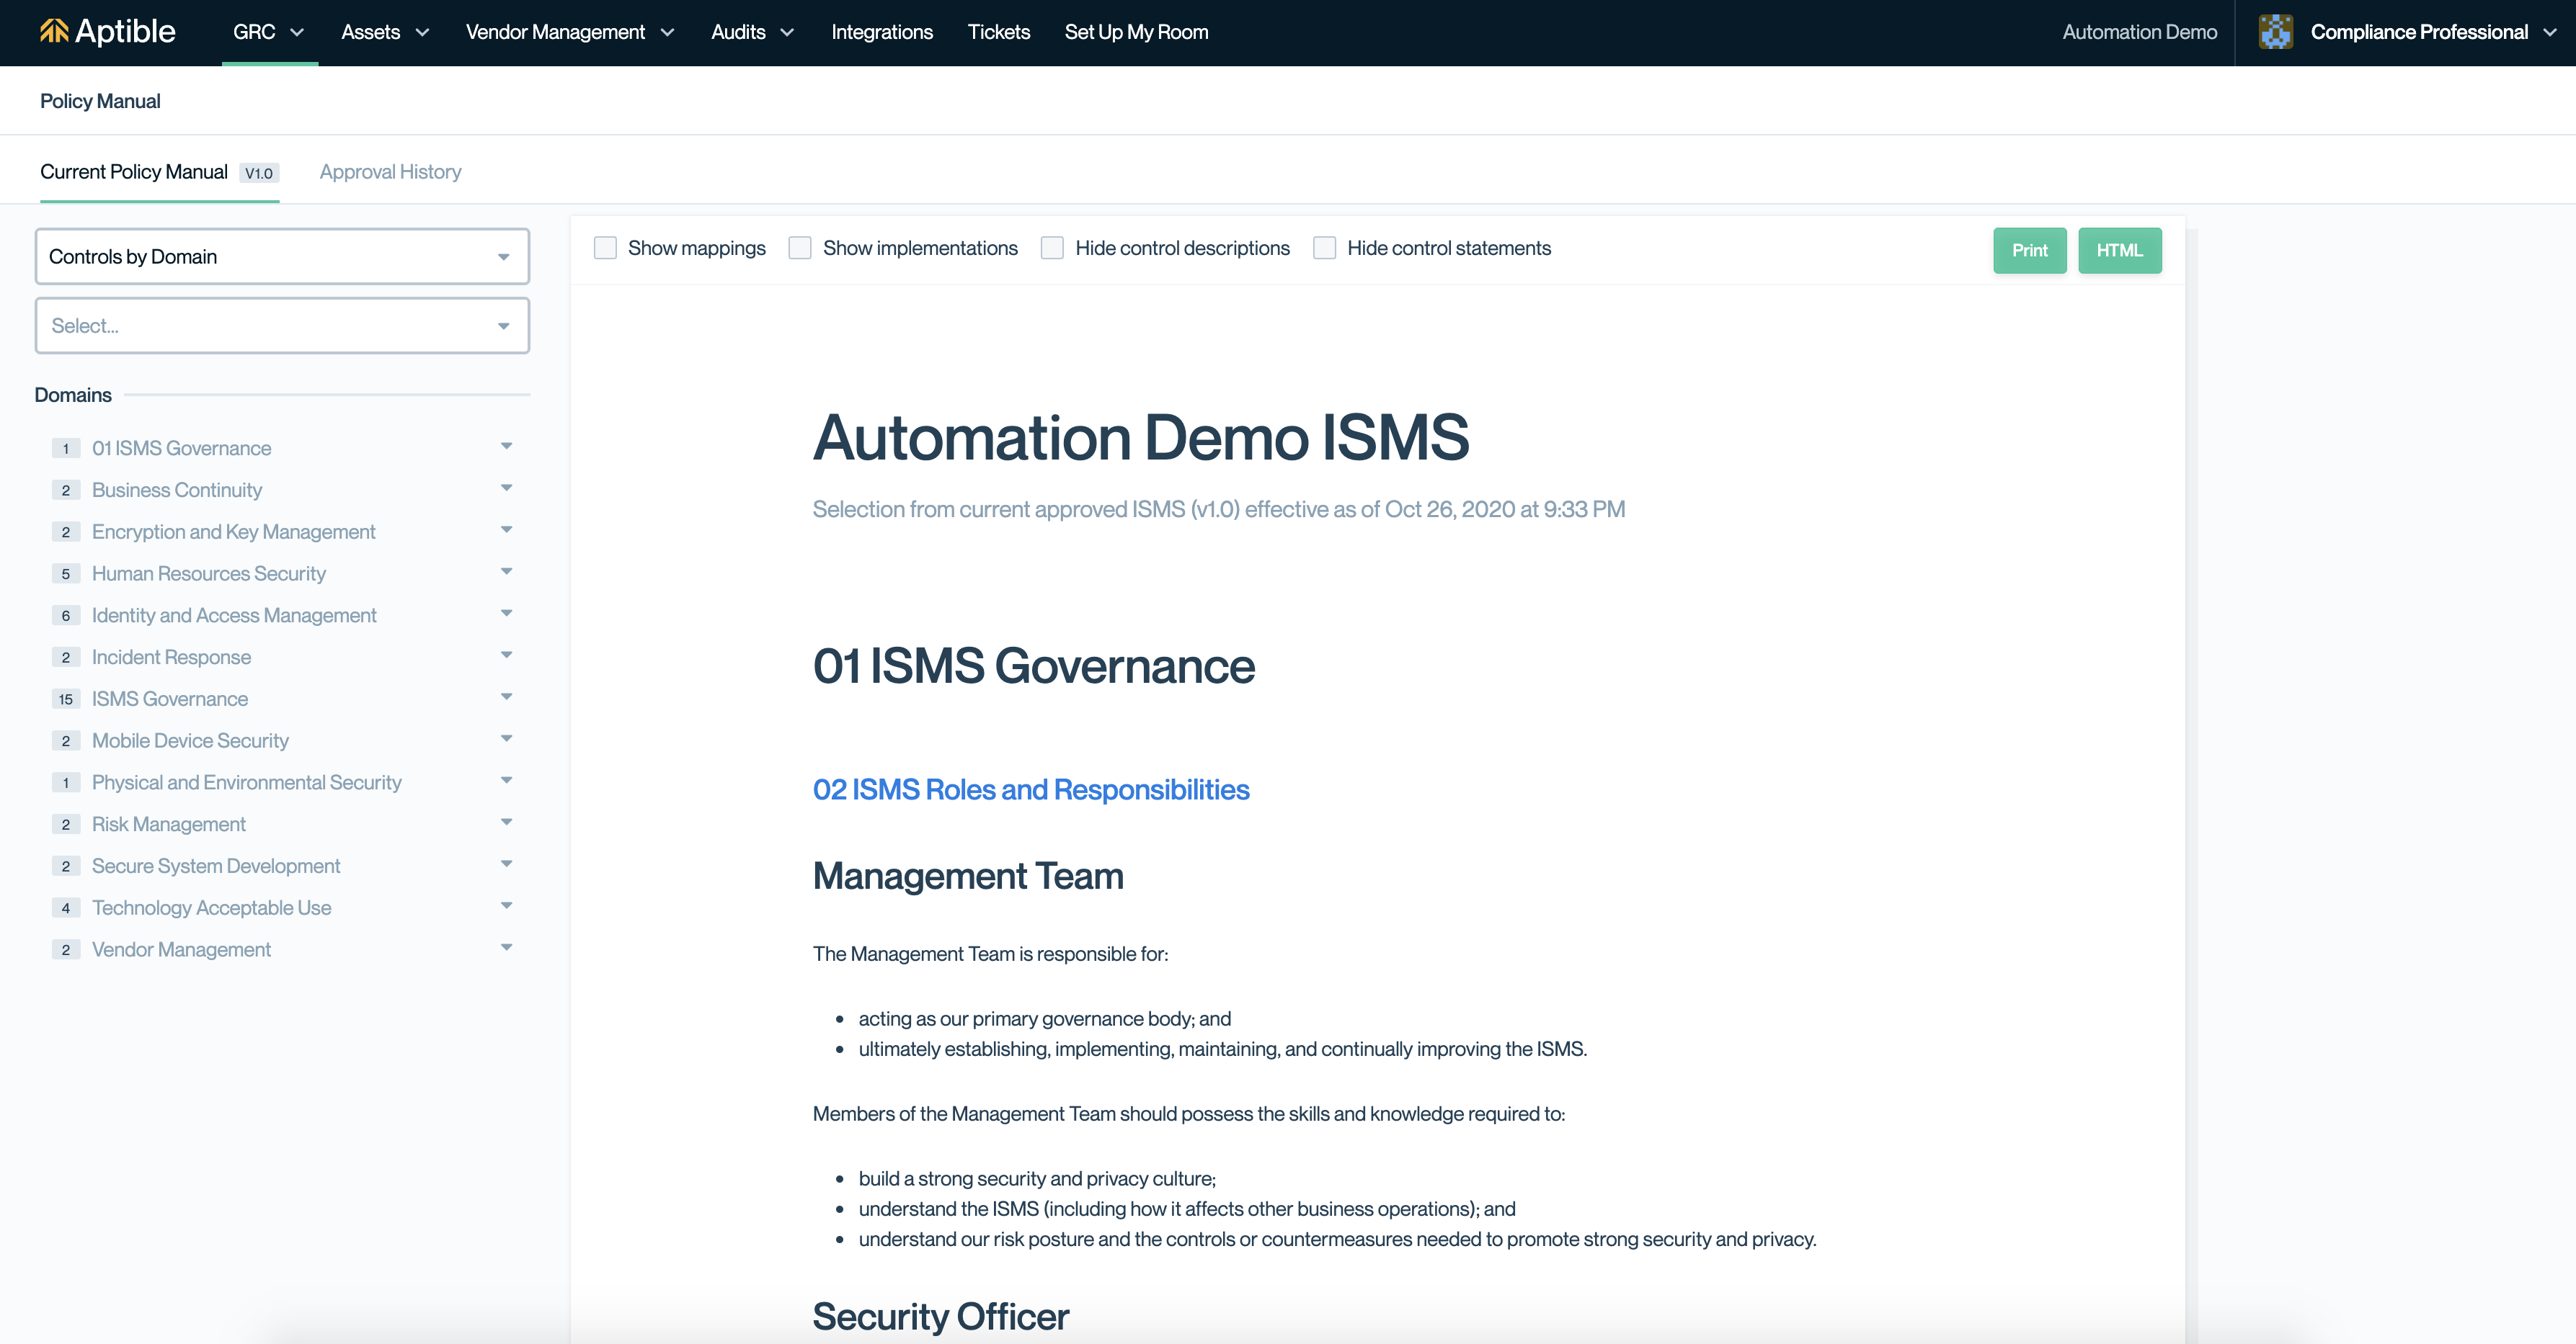Click the chevron beside Compliance Professional
Image resolution: width=2576 pixels, height=1344 pixels.
(x=2549, y=33)
